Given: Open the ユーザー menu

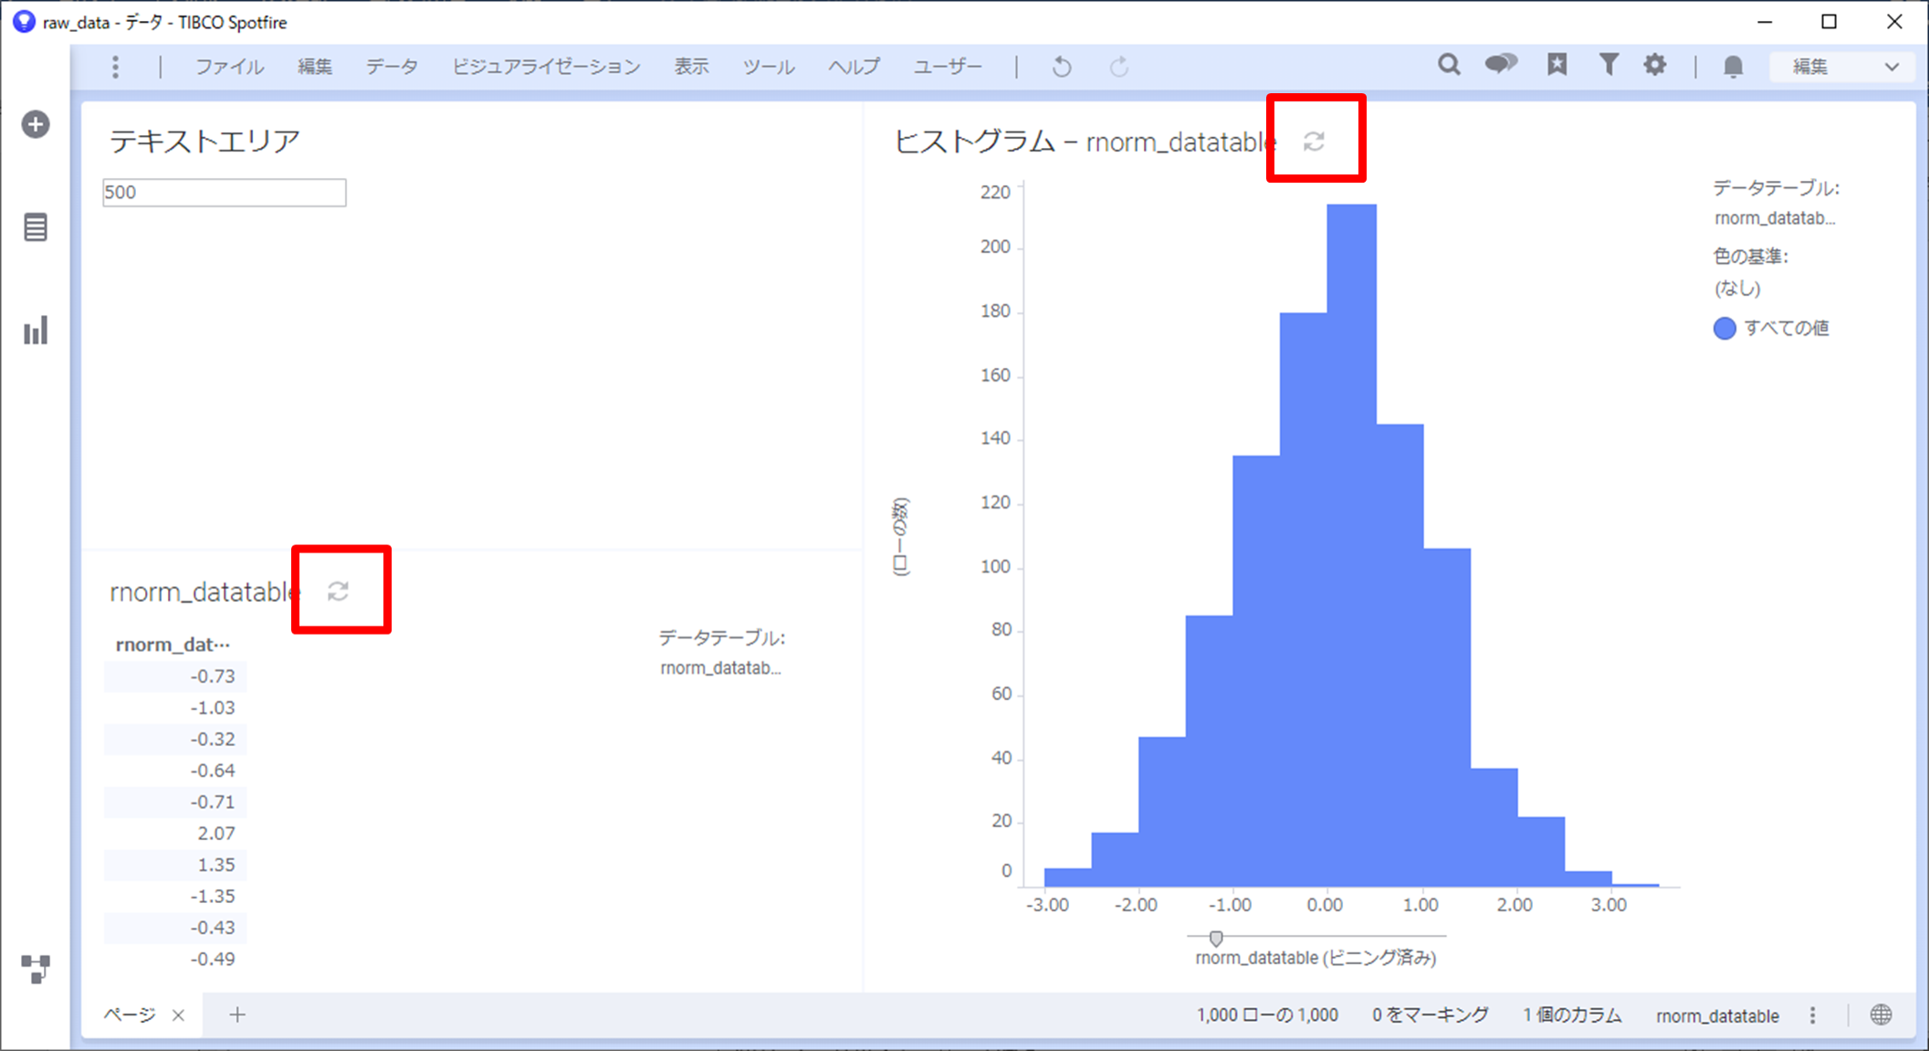Looking at the screenshot, I should (x=948, y=67).
